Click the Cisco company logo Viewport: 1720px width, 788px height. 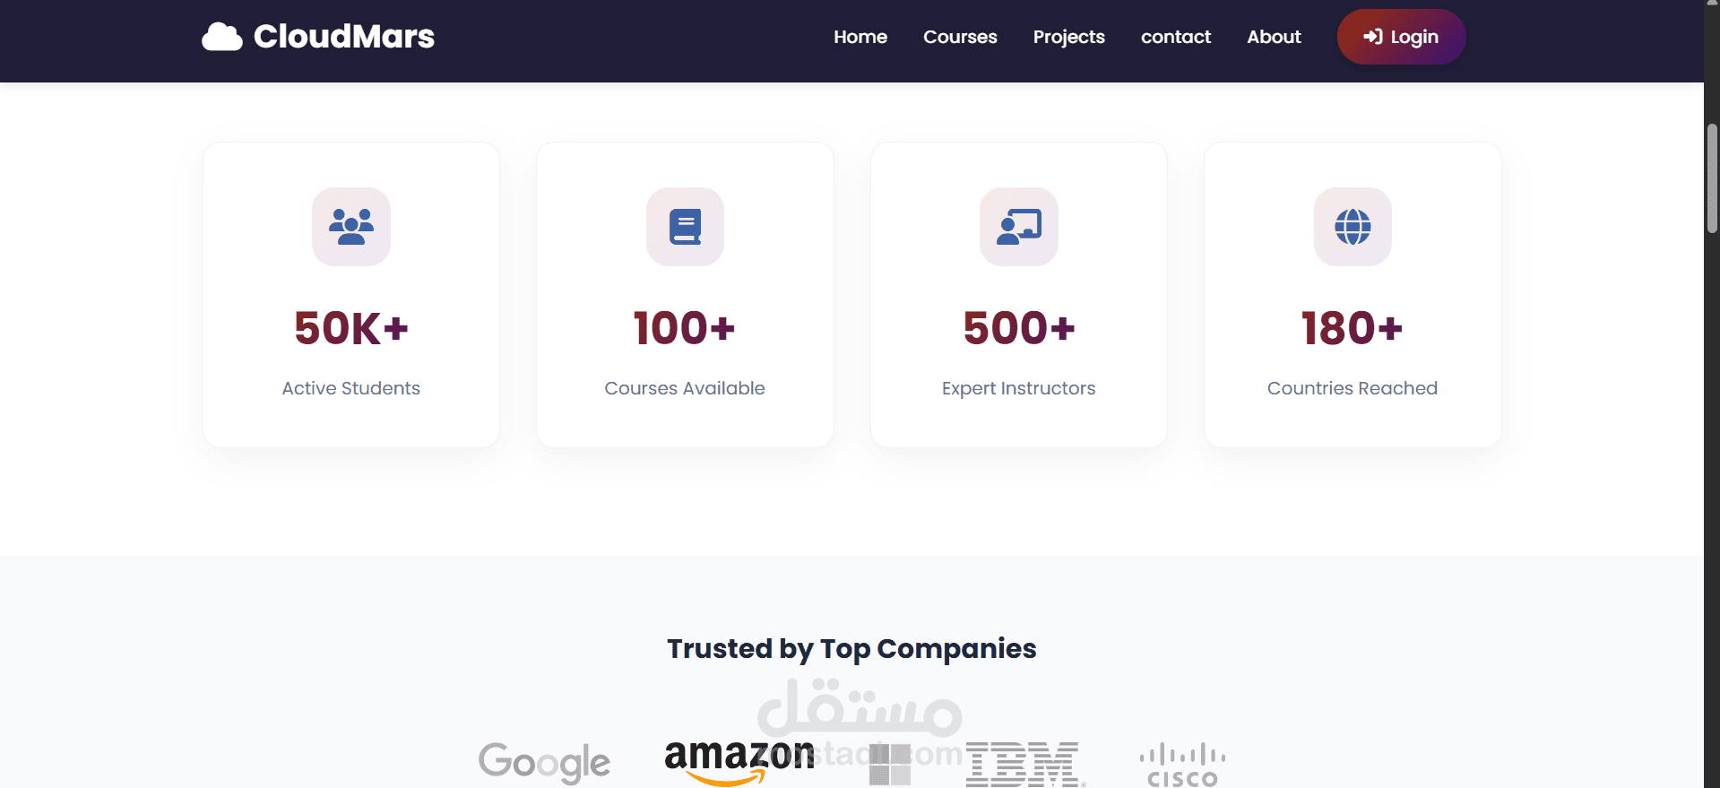(x=1182, y=765)
